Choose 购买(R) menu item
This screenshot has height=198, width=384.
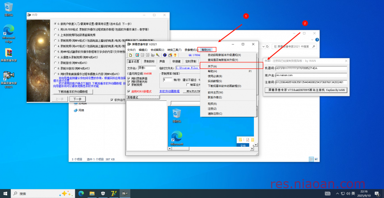pyautogui.click(x=228, y=104)
